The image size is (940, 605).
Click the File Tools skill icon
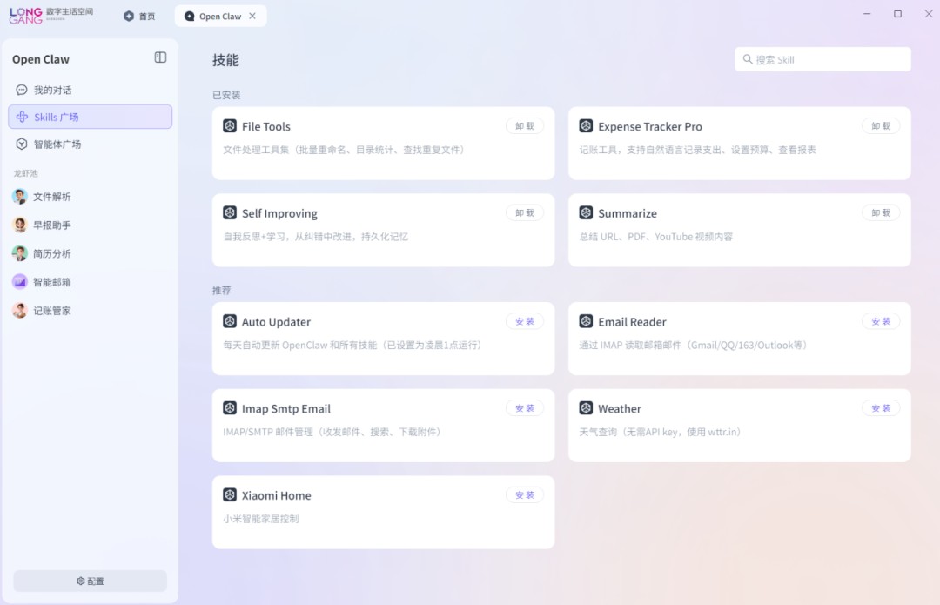tap(230, 126)
